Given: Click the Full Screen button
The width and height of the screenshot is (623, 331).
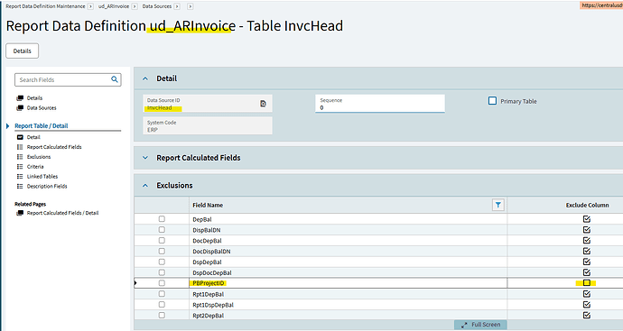Looking at the screenshot, I should pyautogui.click(x=480, y=325).
